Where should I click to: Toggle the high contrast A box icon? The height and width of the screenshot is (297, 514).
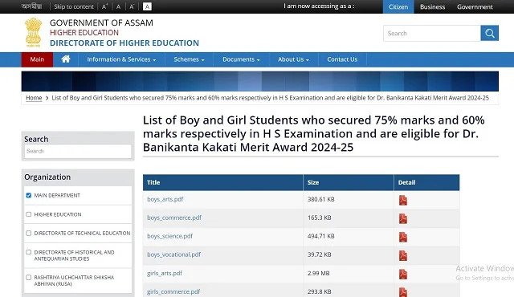click(147, 6)
